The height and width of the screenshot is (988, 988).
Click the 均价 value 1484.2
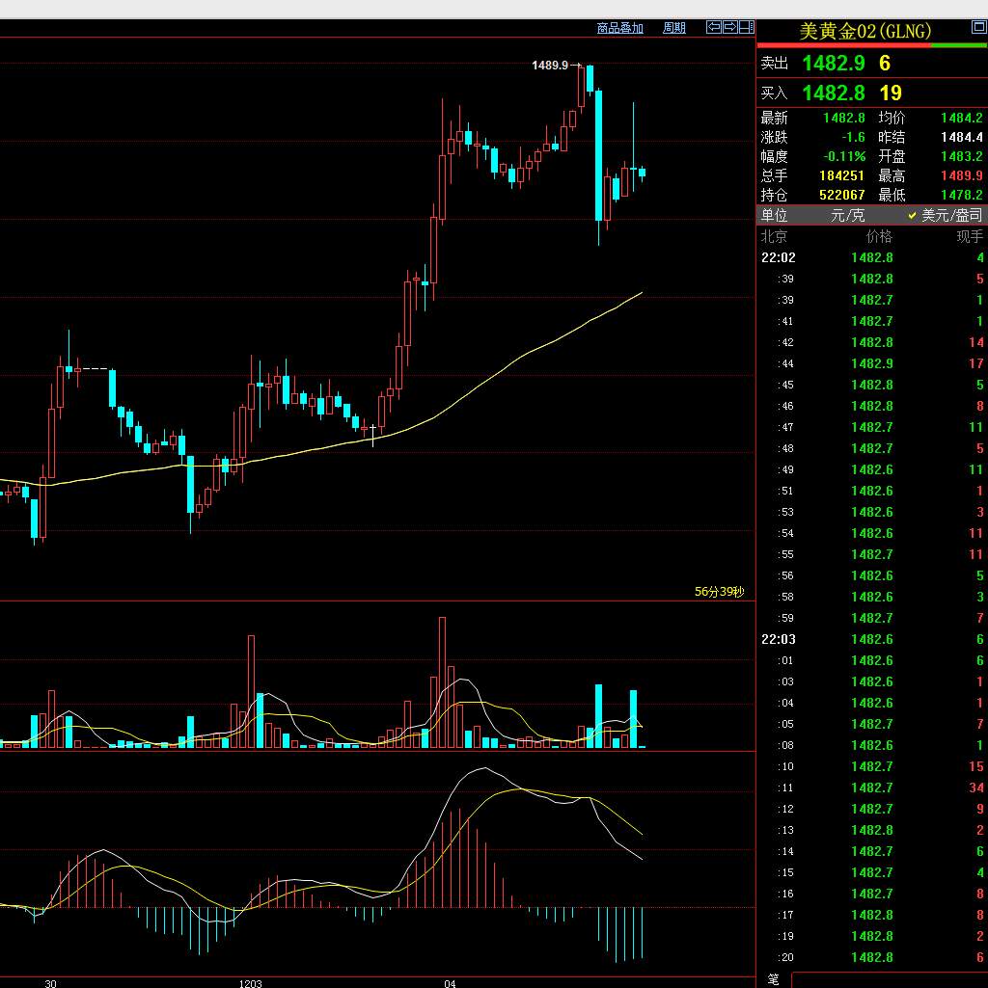tap(961, 118)
